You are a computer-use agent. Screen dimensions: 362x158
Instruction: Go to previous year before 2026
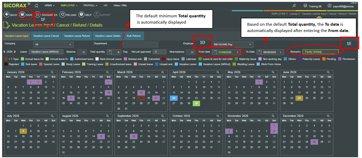pyautogui.click(x=4, y=52)
